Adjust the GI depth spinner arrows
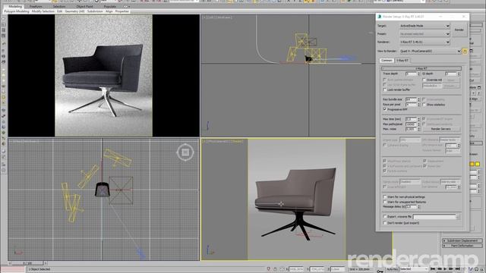Viewport: 486px width, 273px height. point(459,74)
